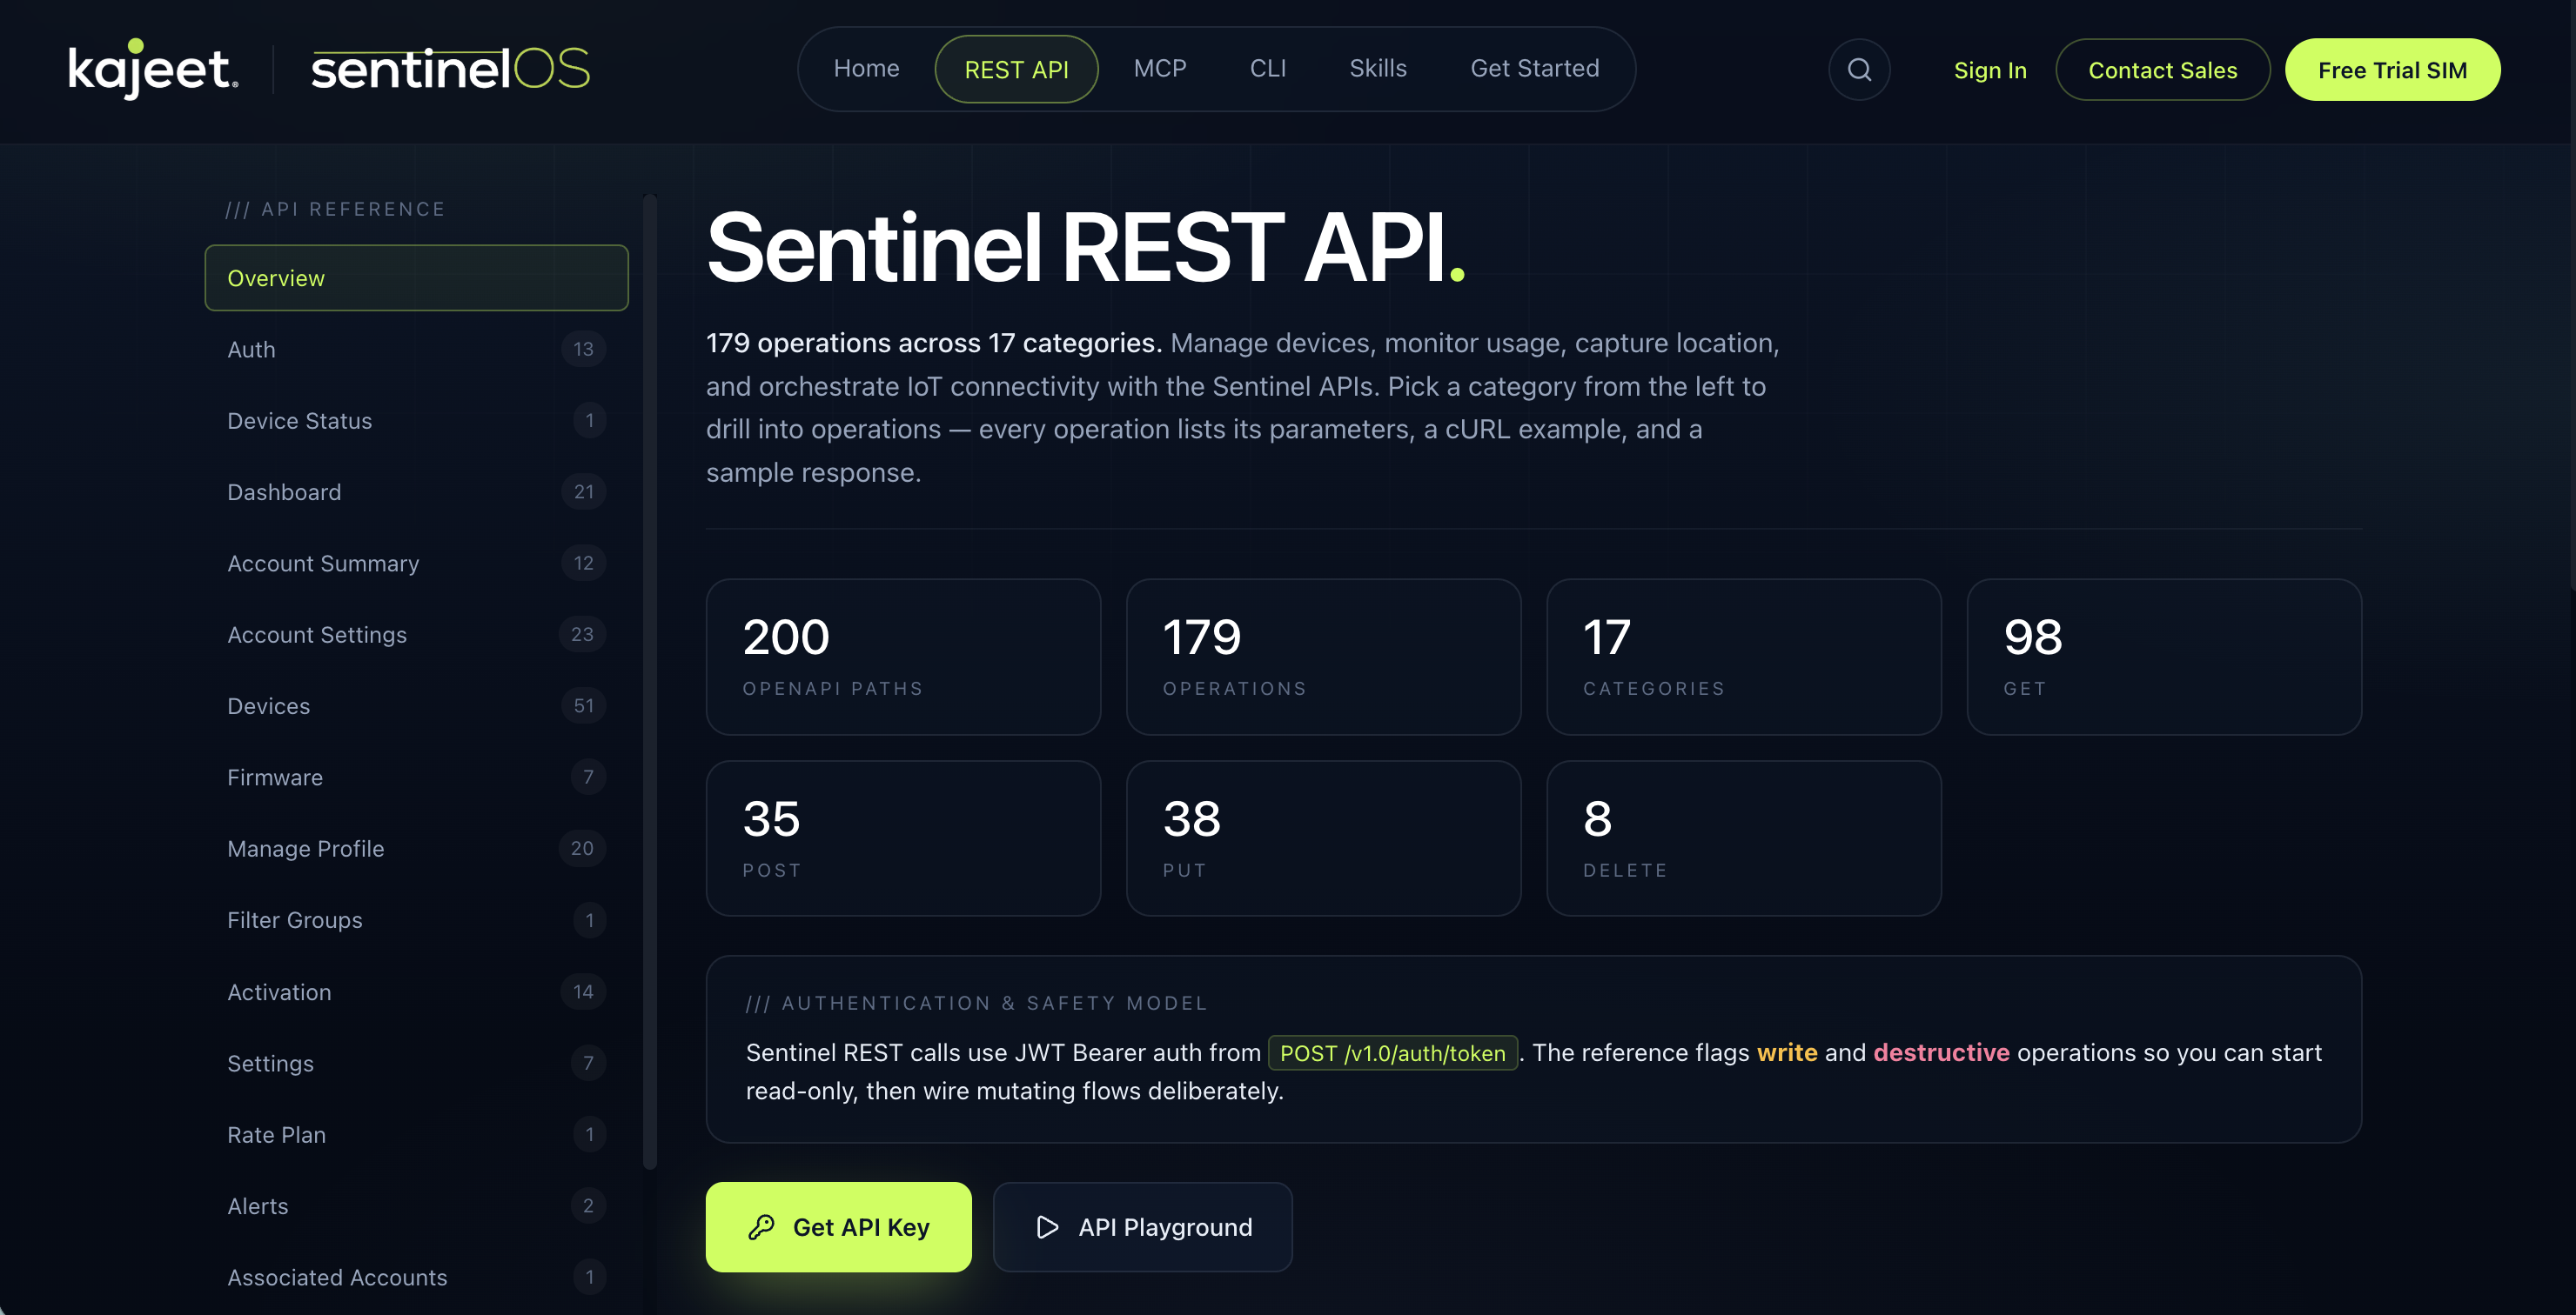The width and height of the screenshot is (2576, 1315).
Task: Click the Manage Profile badge 20
Action: pos(582,848)
